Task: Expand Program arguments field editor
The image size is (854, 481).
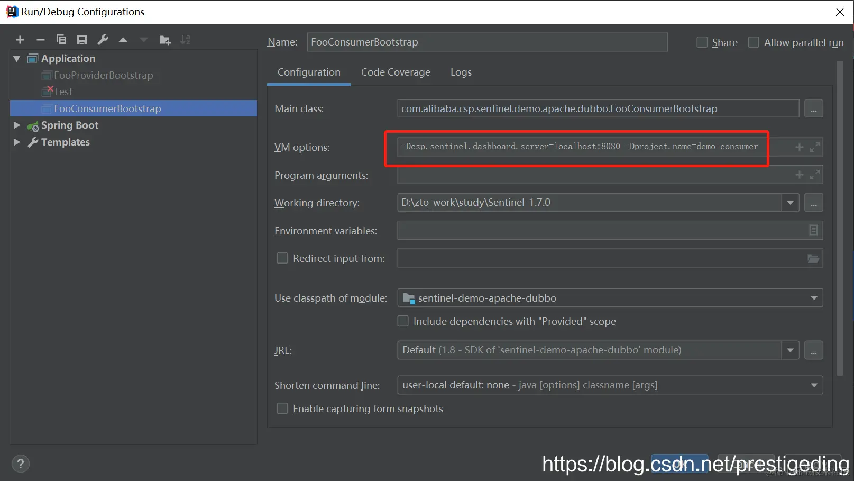Action: coord(815,175)
